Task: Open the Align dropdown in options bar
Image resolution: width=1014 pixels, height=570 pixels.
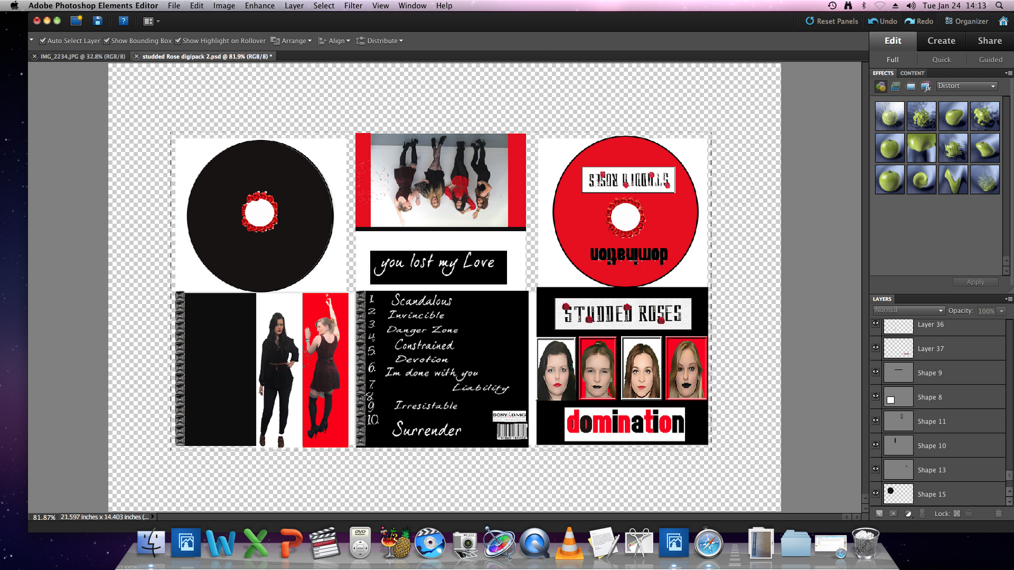Action: point(335,41)
